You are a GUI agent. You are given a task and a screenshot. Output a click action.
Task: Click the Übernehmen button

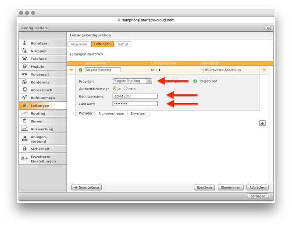click(231, 188)
